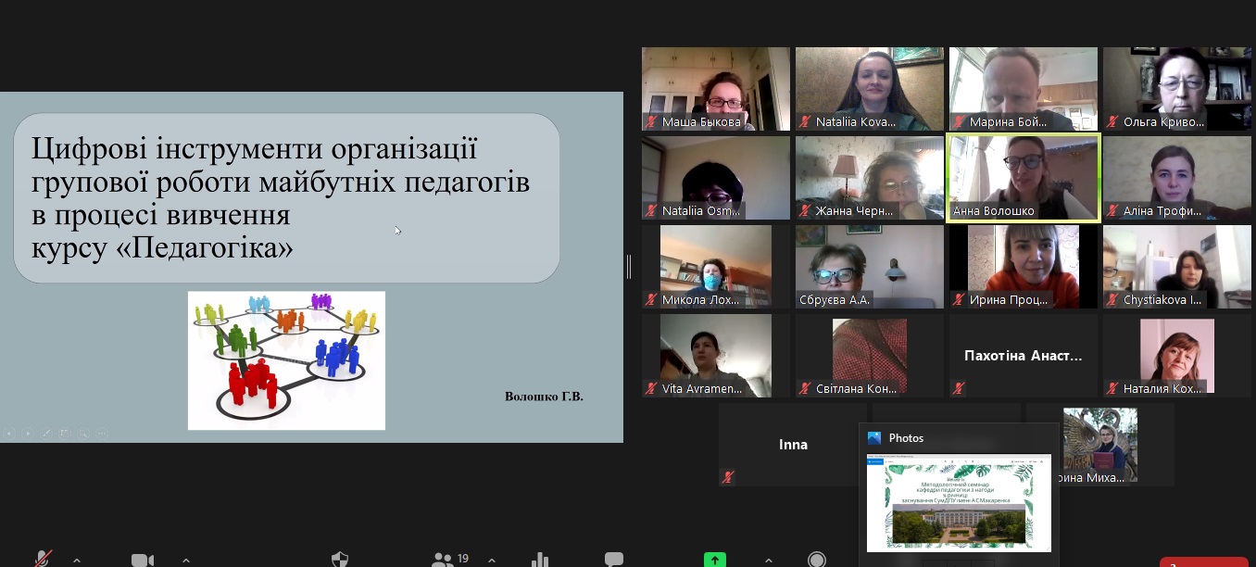Expand arrow next to Participants icon
This screenshot has height=567, width=1256.
(x=491, y=560)
